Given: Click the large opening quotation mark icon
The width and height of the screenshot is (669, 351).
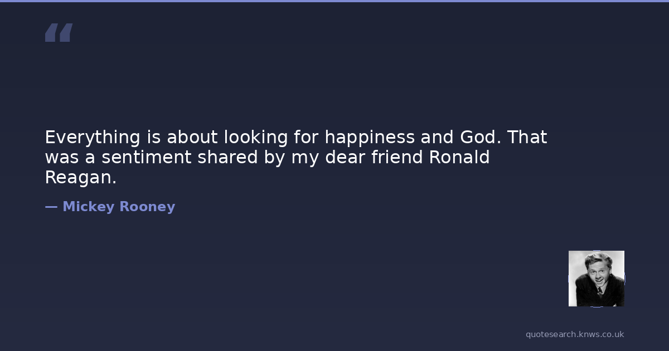Looking at the screenshot, I should pyautogui.click(x=59, y=33).
